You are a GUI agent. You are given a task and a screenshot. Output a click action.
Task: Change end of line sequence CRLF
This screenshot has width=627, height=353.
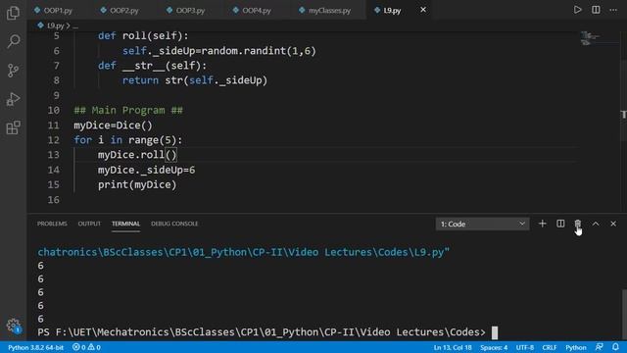point(550,347)
